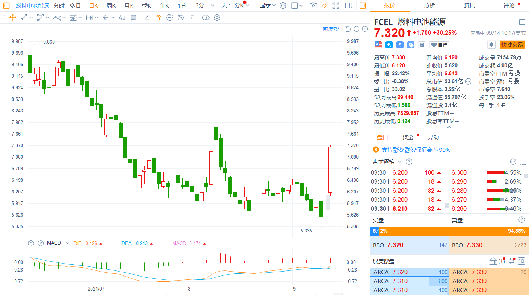
Task: Click the camera screenshot icon
Action: [313, 5]
